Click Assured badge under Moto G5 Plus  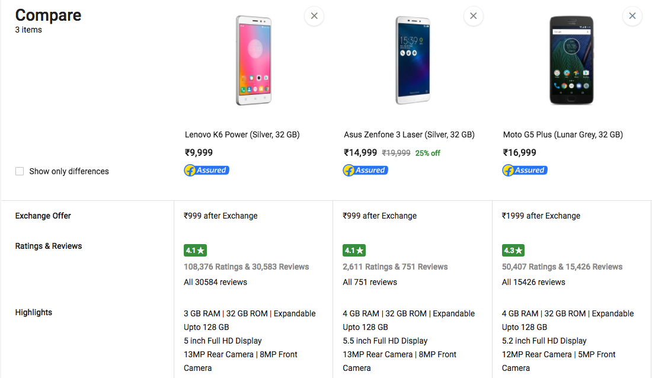pyautogui.click(x=525, y=170)
